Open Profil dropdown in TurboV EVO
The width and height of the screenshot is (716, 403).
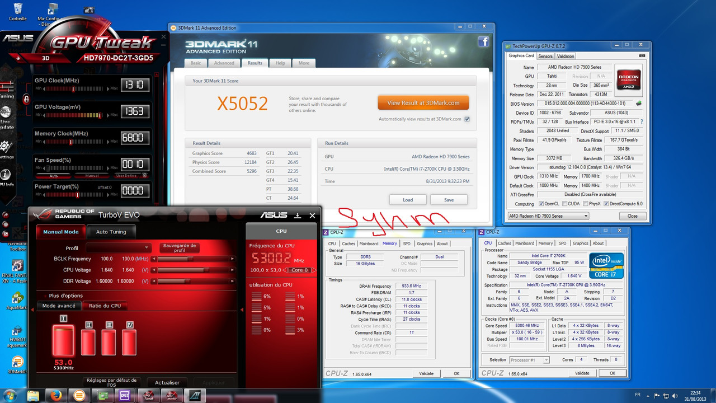tap(119, 248)
